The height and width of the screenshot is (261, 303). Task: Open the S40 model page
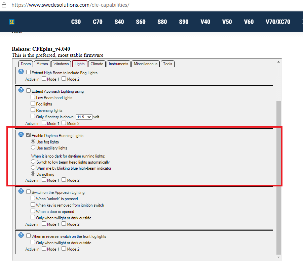point(119,22)
